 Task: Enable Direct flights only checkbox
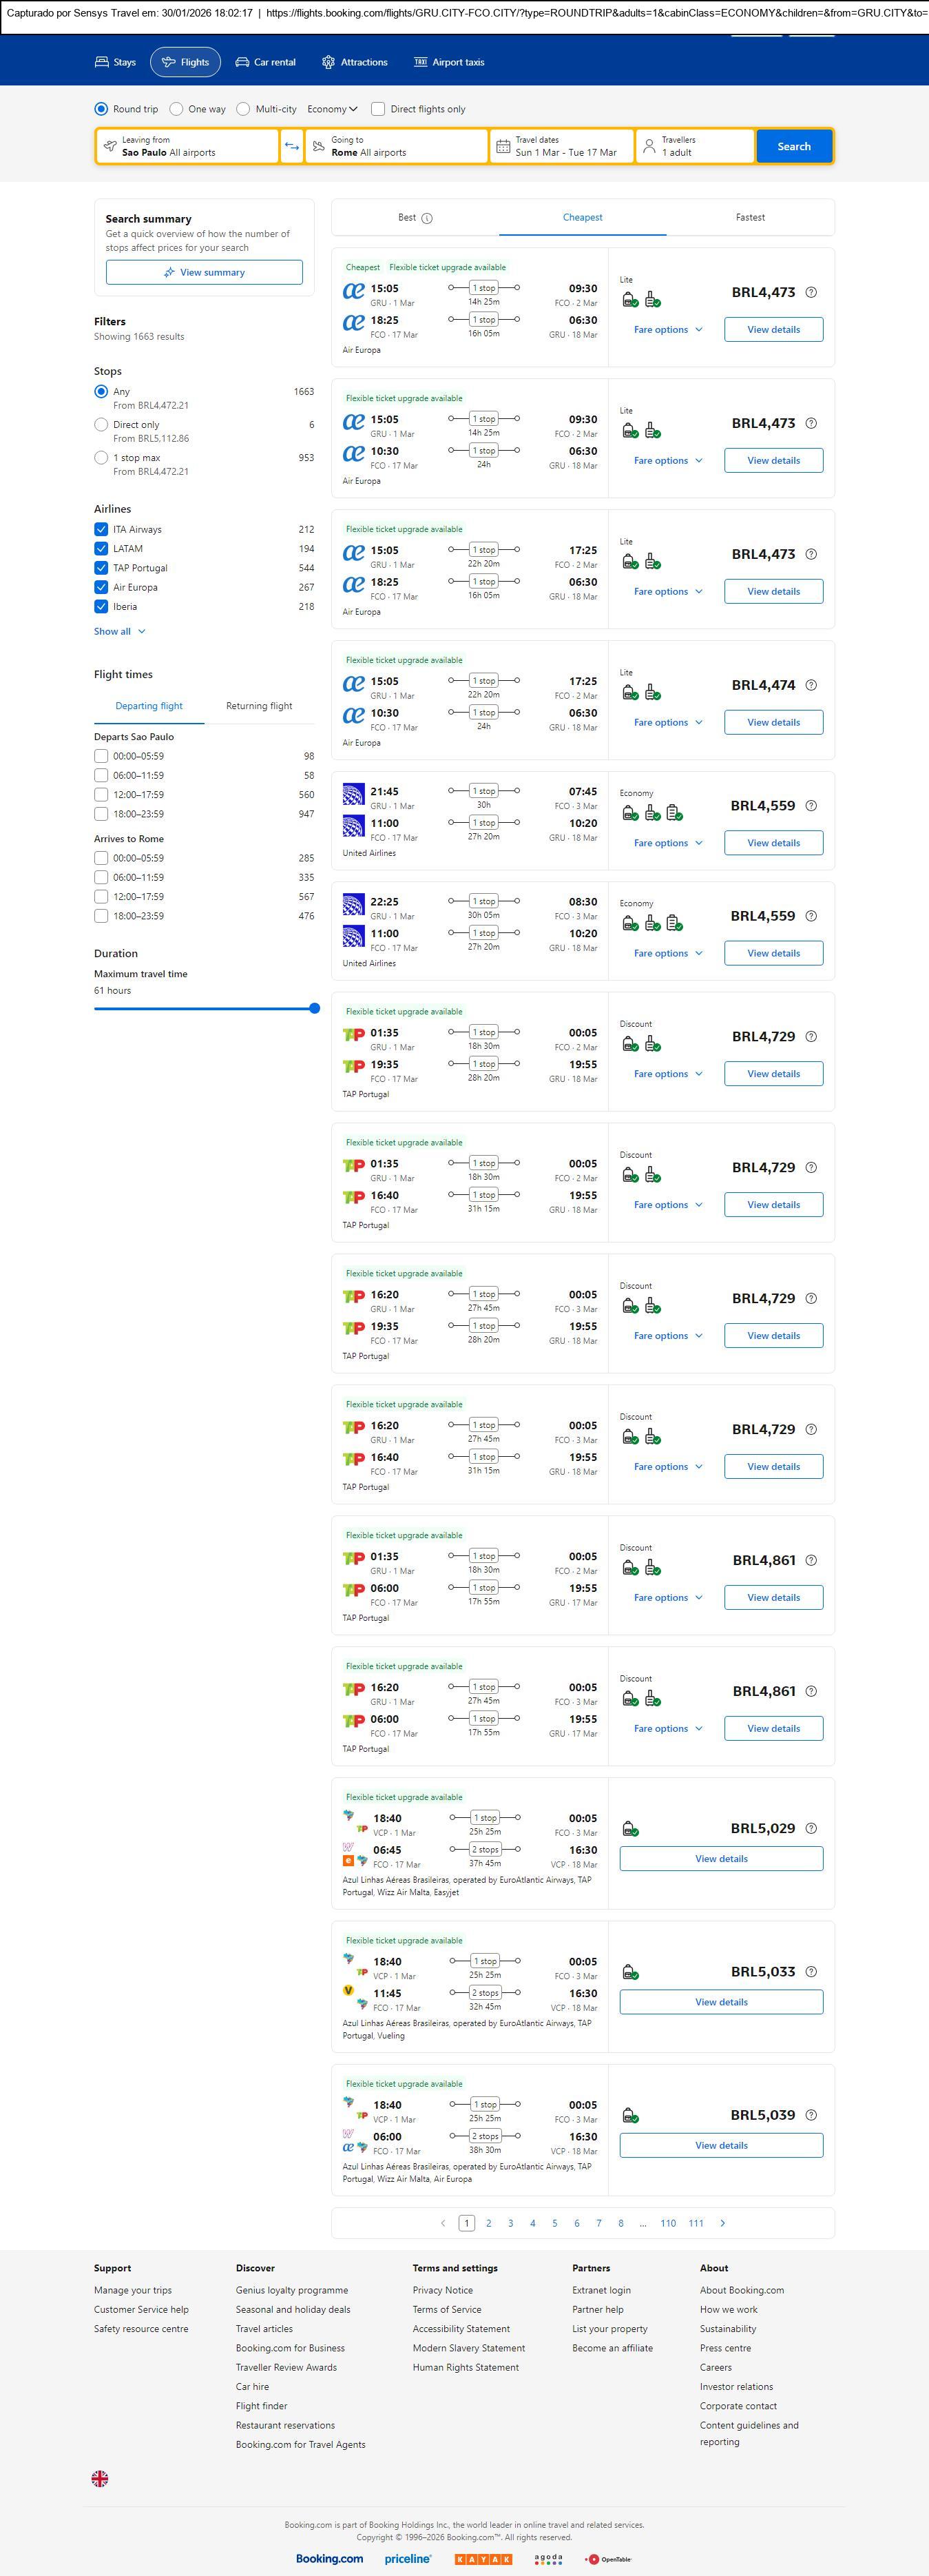(x=377, y=109)
